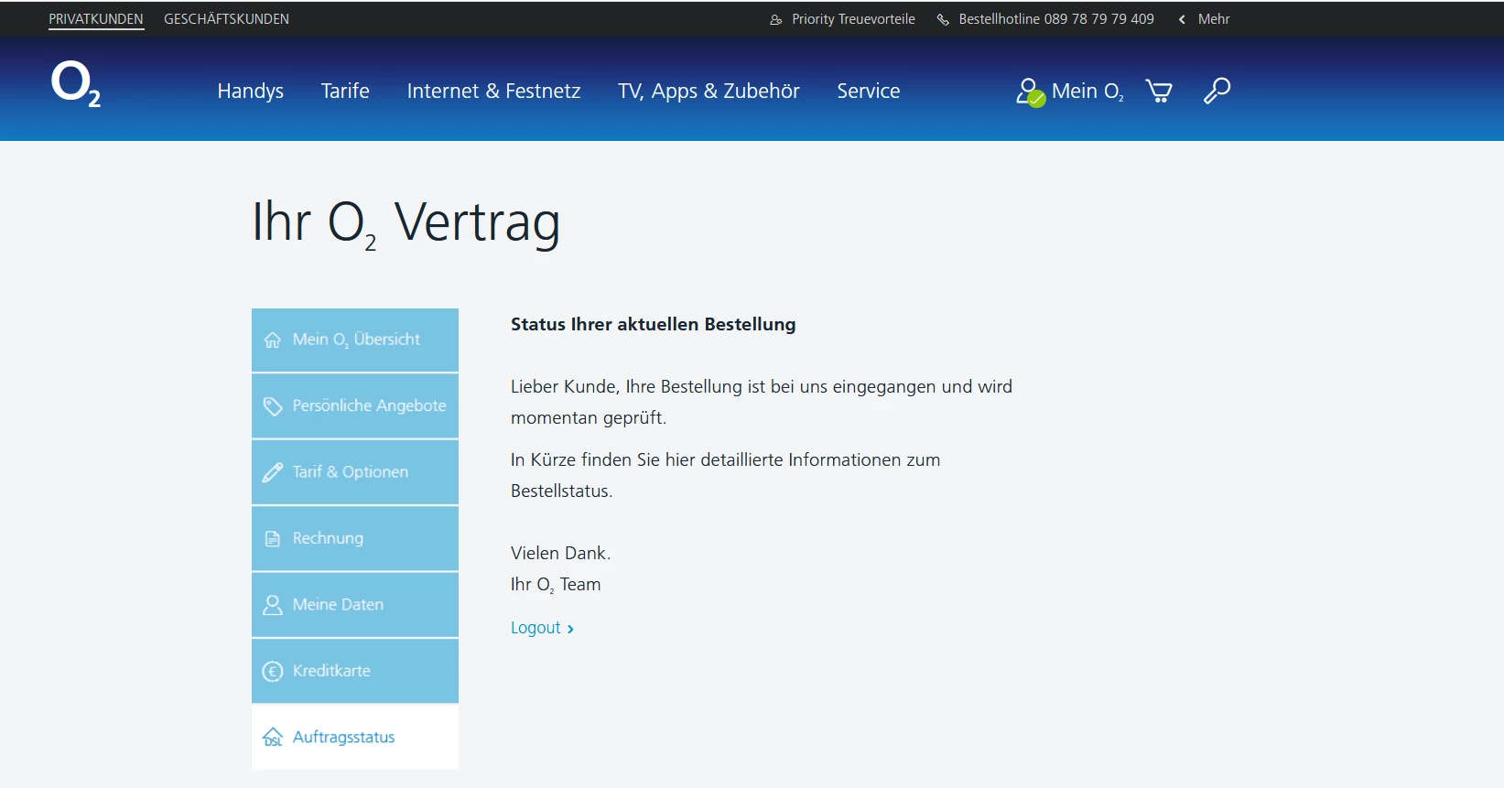Click the Logout arrow chevron

tap(570, 630)
